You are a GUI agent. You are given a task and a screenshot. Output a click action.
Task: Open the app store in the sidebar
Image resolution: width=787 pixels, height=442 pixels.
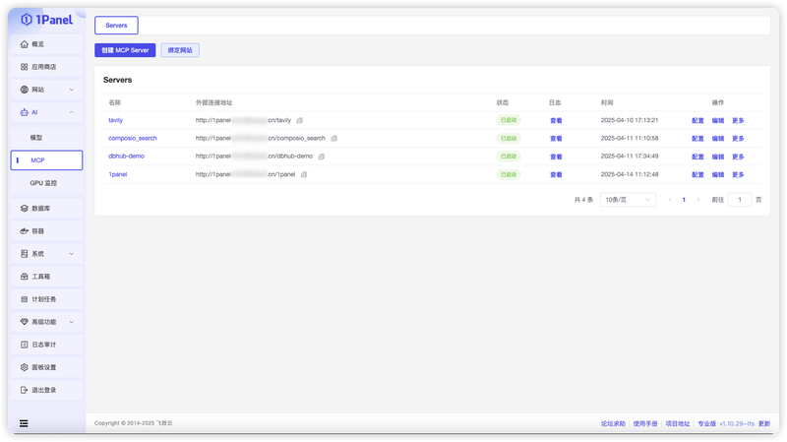pyautogui.click(x=46, y=67)
